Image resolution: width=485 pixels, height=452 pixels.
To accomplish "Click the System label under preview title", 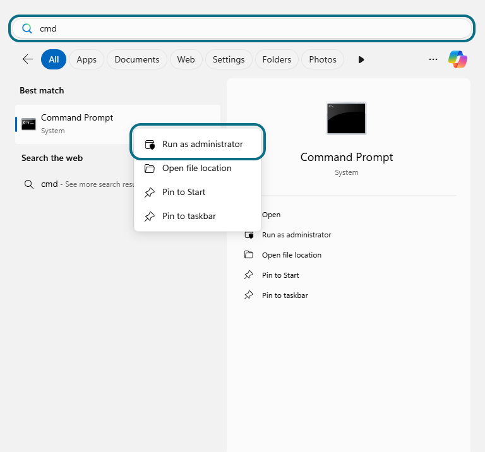I will (347, 172).
